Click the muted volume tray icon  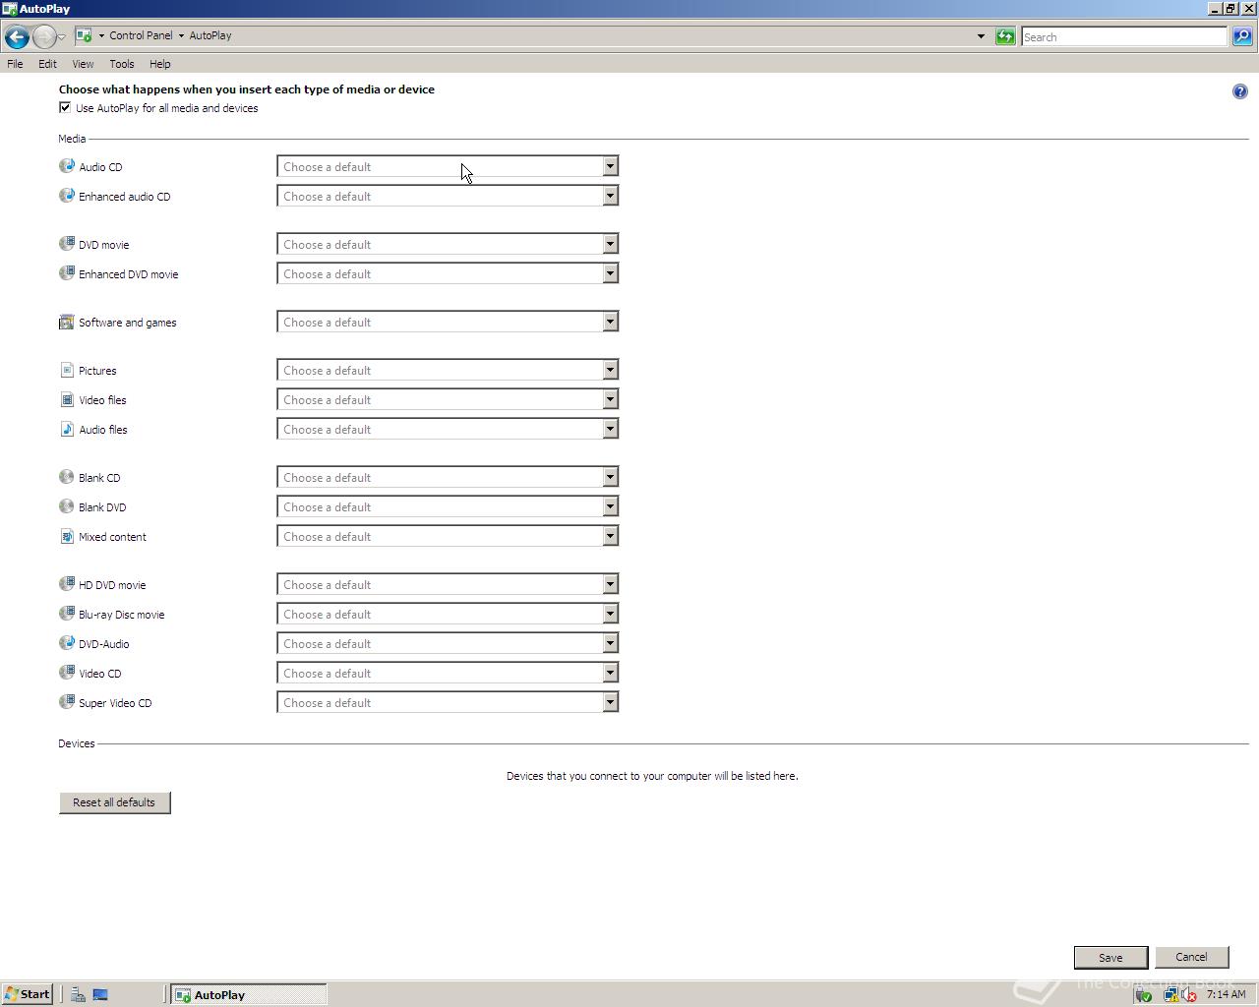pyautogui.click(x=1189, y=994)
